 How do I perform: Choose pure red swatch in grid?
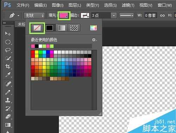33,52
